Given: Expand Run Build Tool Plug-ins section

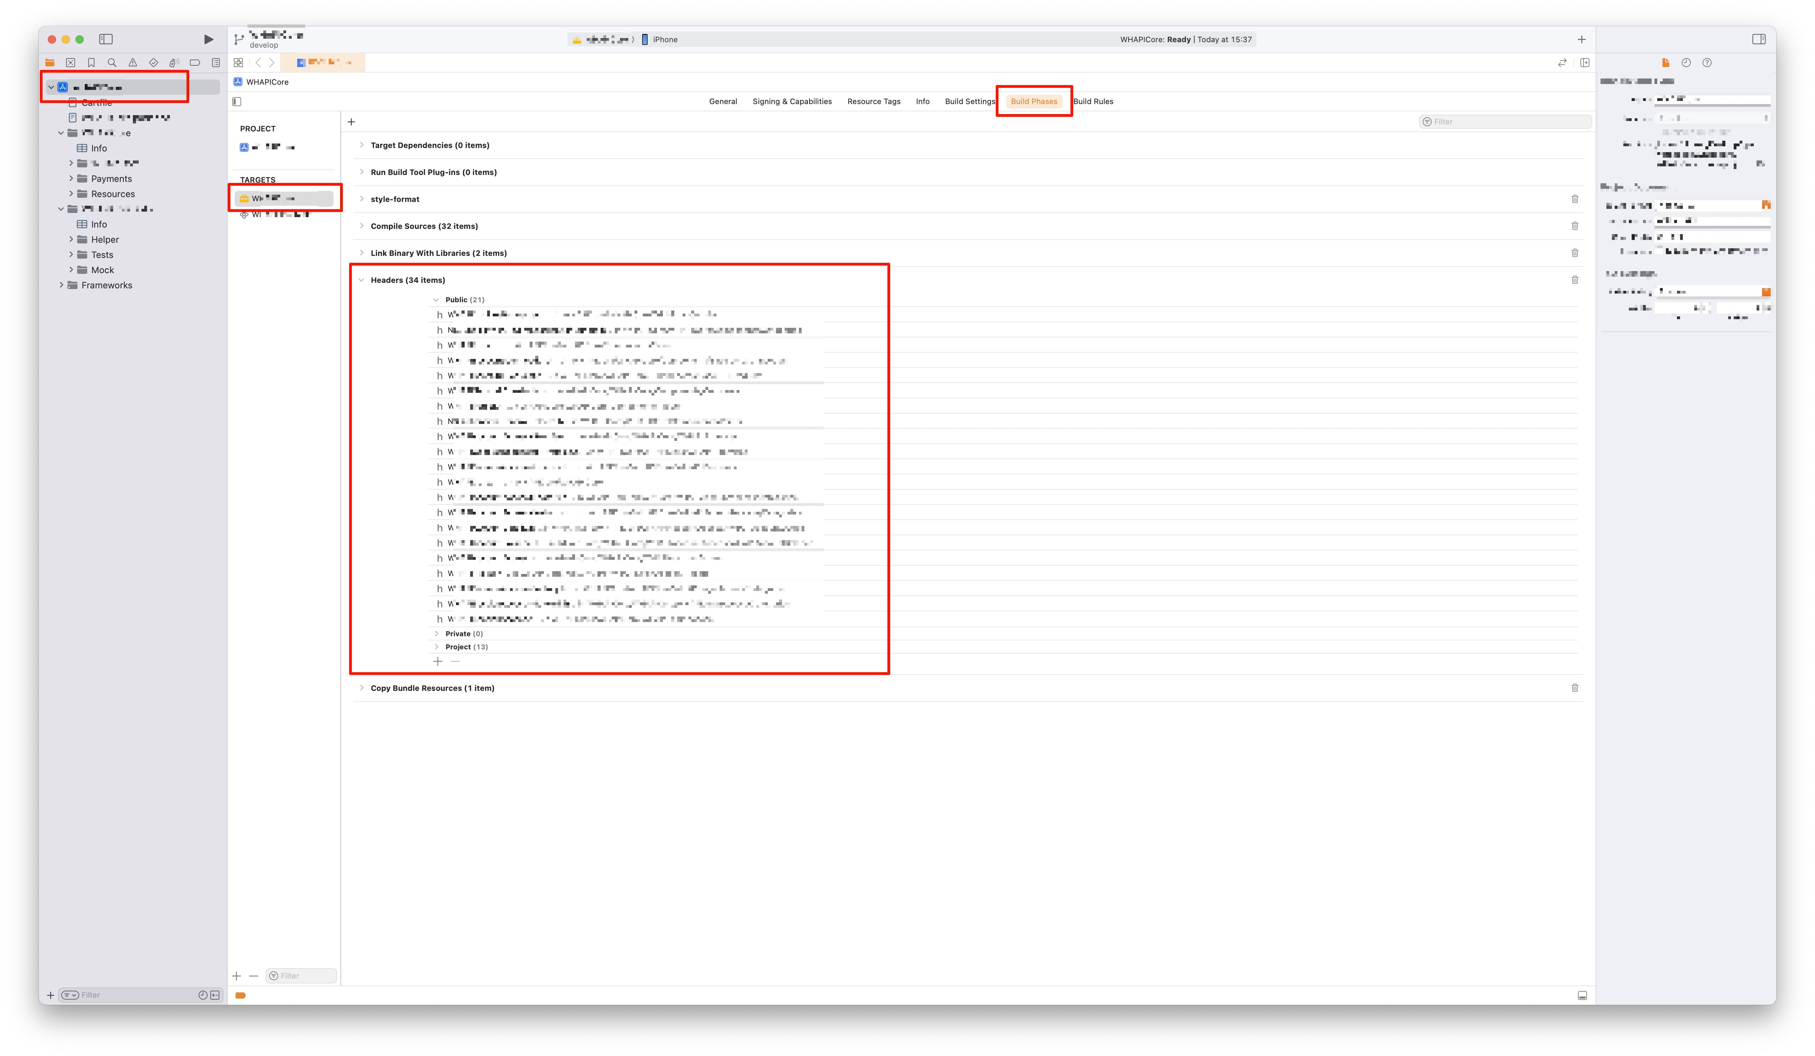Looking at the screenshot, I should tap(362, 172).
